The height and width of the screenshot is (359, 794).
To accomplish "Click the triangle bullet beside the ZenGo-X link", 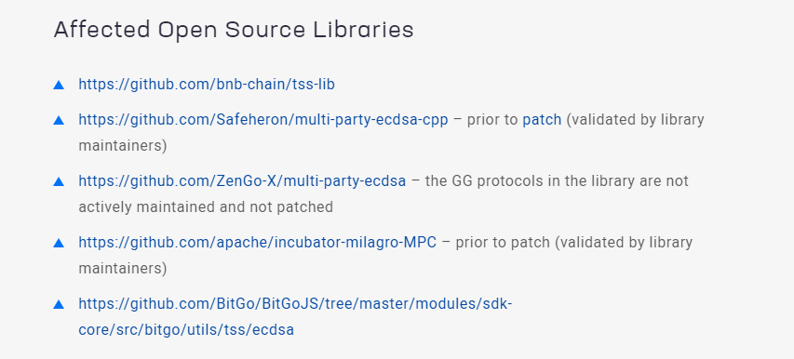I will tap(59, 181).
